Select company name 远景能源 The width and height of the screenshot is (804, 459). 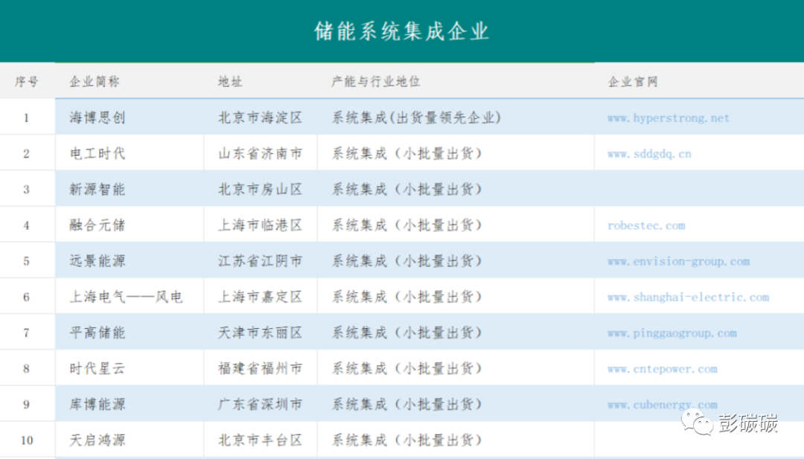98,261
